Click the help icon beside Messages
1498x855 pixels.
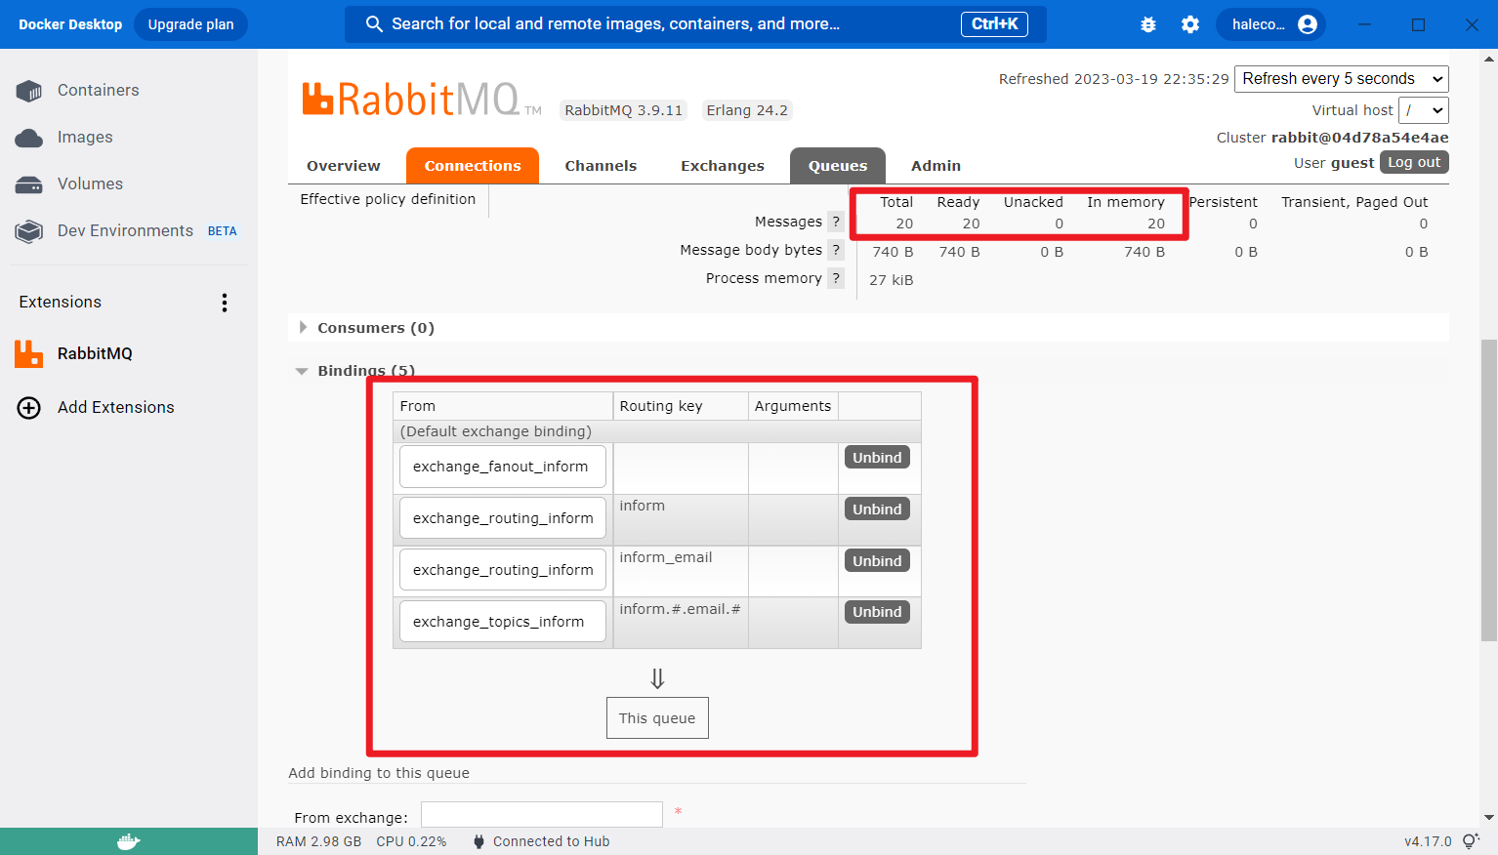(836, 222)
